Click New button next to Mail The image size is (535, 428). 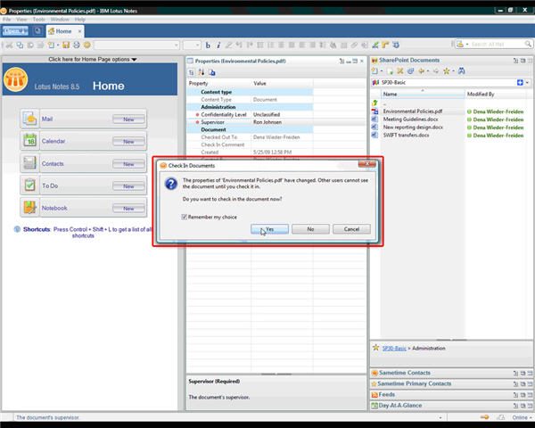coord(128,119)
